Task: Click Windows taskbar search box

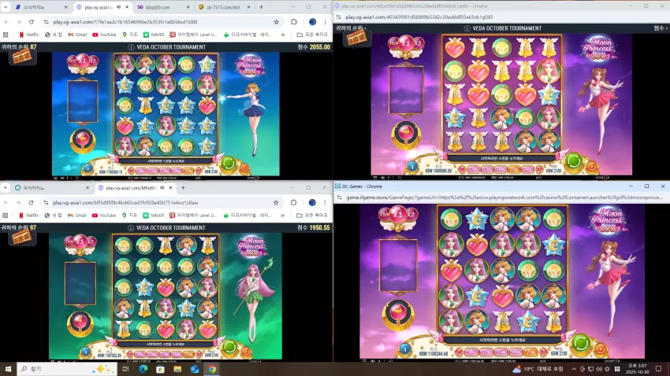Action: (67, 369)
